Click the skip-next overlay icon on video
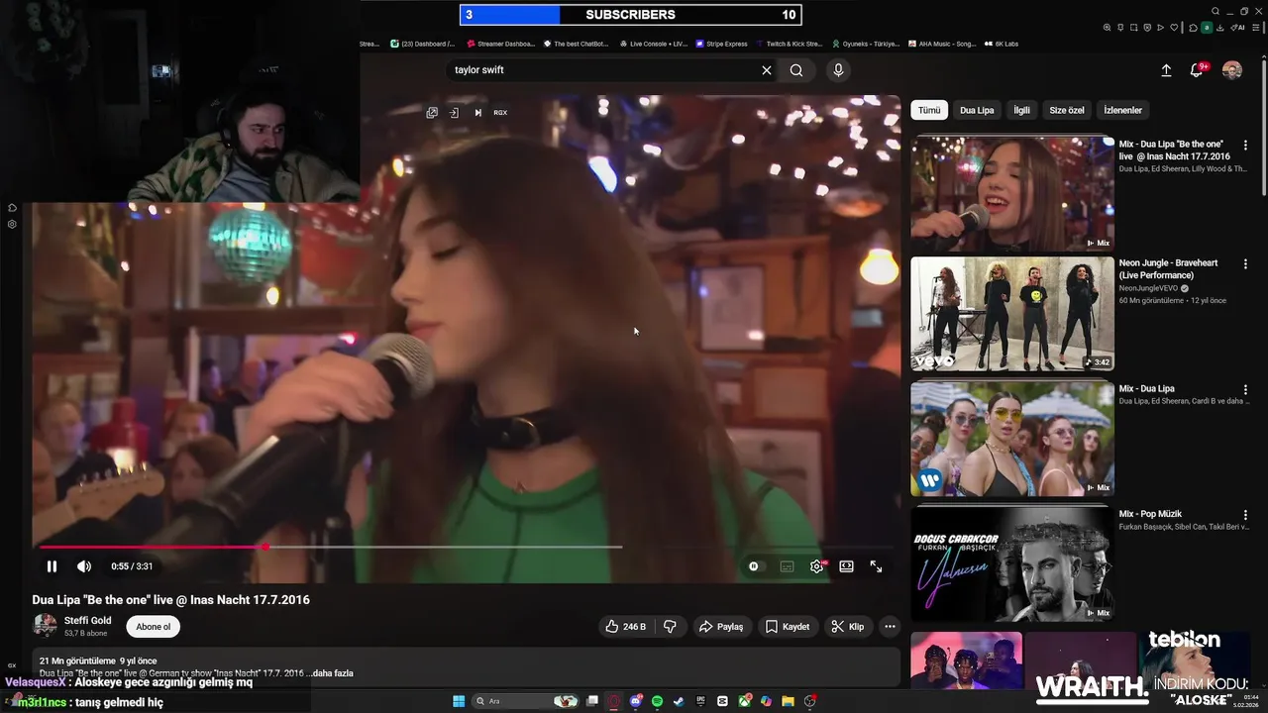The height and width of the screenshot is (713, 1268). point(477,113)
